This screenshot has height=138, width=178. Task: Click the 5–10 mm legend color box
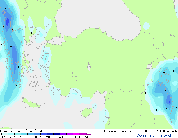(31, 134)
